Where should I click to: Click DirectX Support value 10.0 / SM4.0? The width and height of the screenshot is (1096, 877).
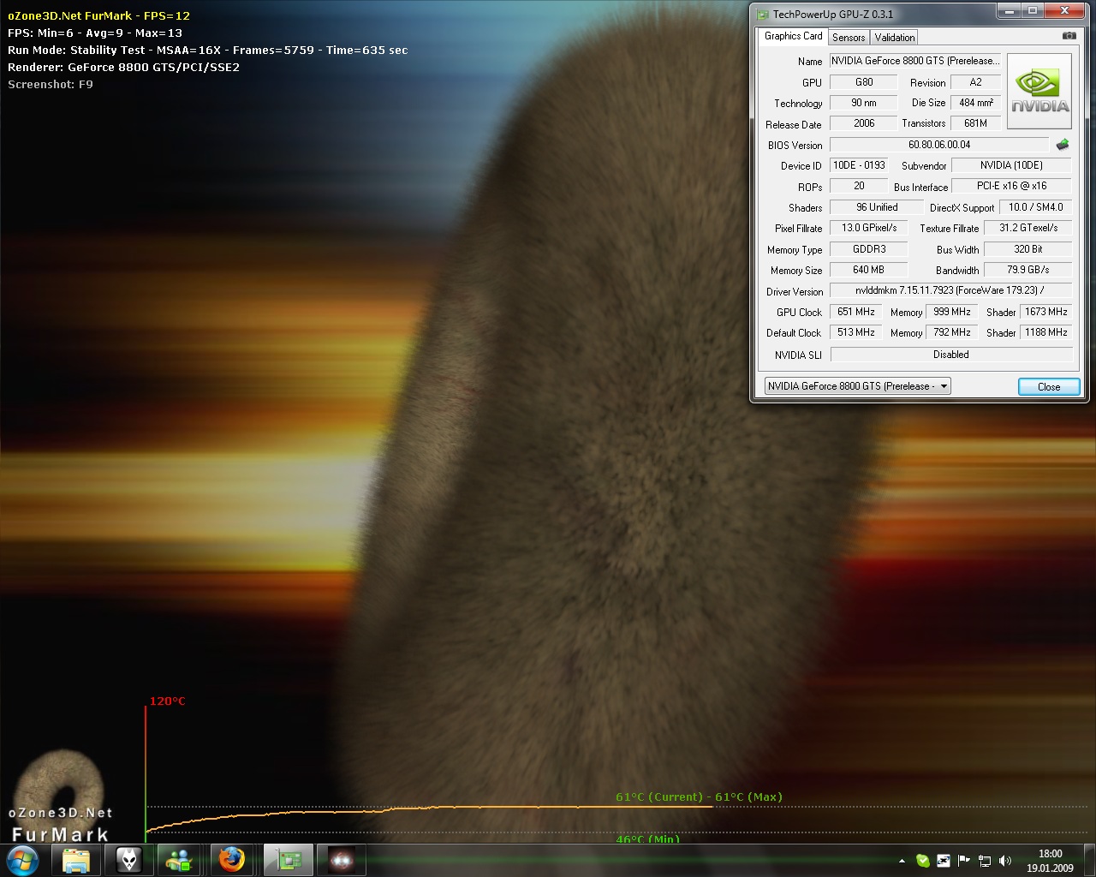pos(1035,207)
